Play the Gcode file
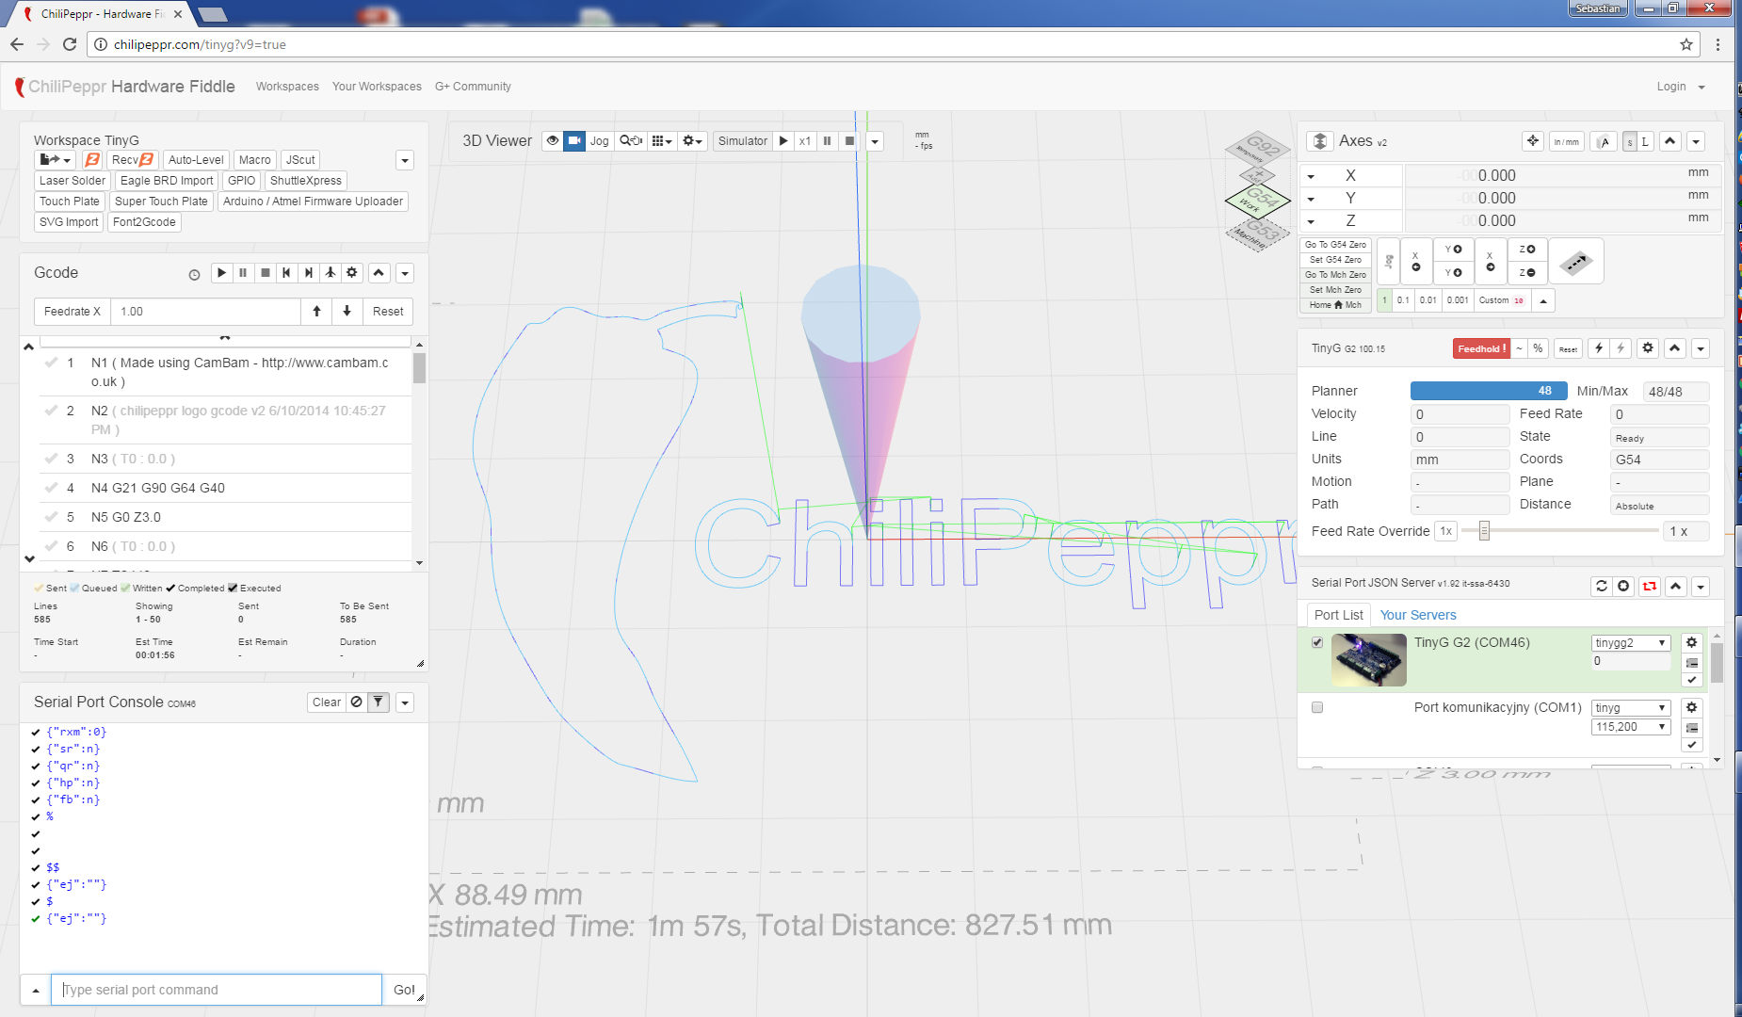1742x1017 pixels. tap(221, 273)
